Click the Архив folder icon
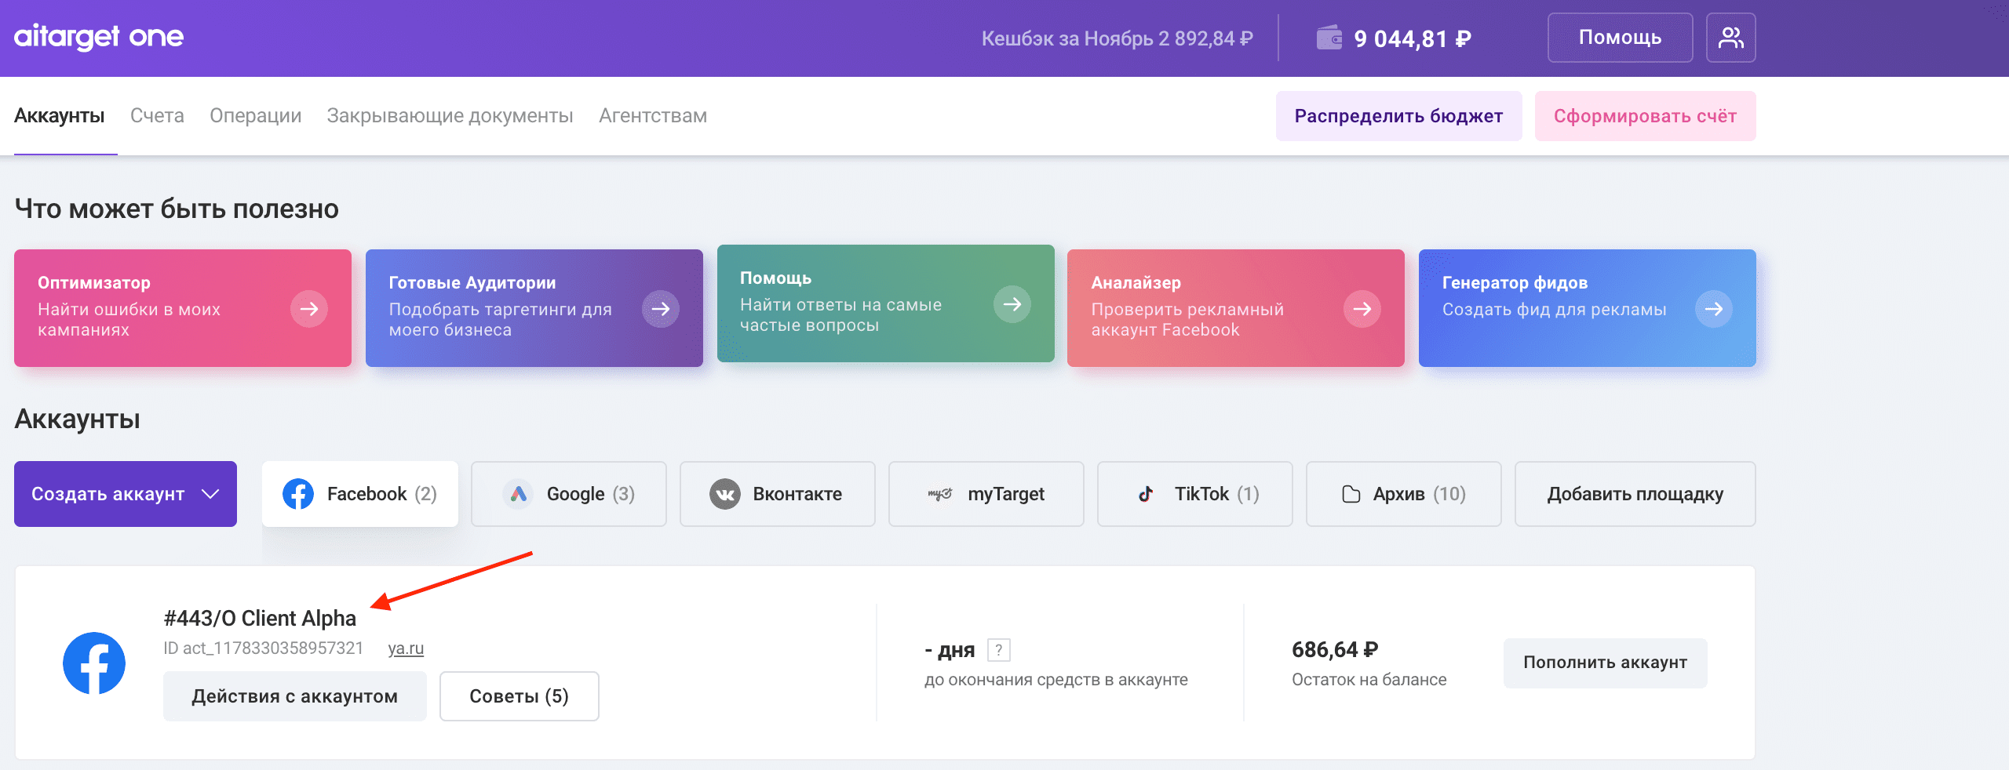This screenshot has width=2009, height=770. click(x=1351, y=494)
